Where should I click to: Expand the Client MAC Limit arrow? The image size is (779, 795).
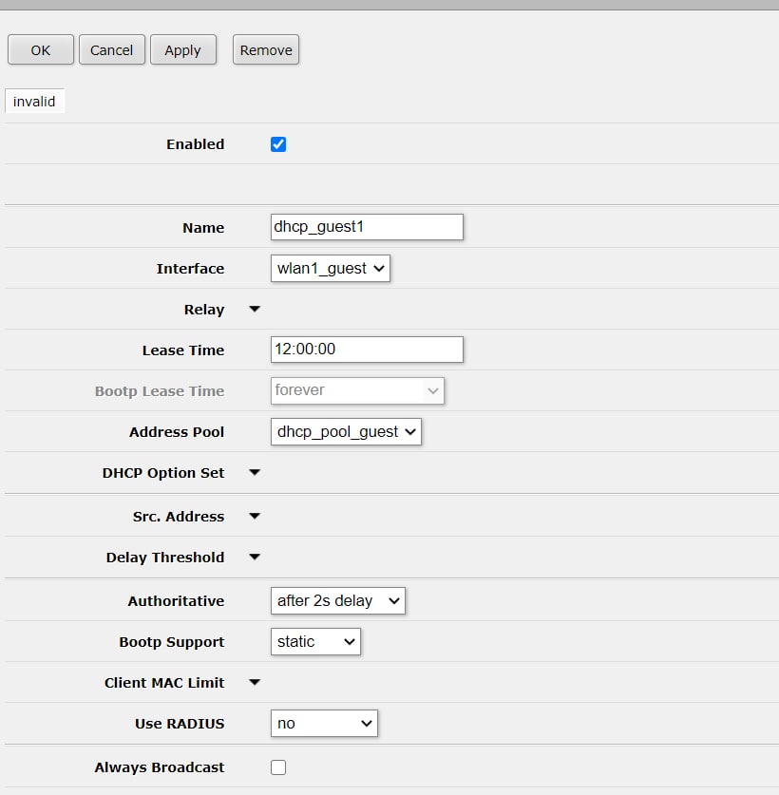click(x=255, y=682)
